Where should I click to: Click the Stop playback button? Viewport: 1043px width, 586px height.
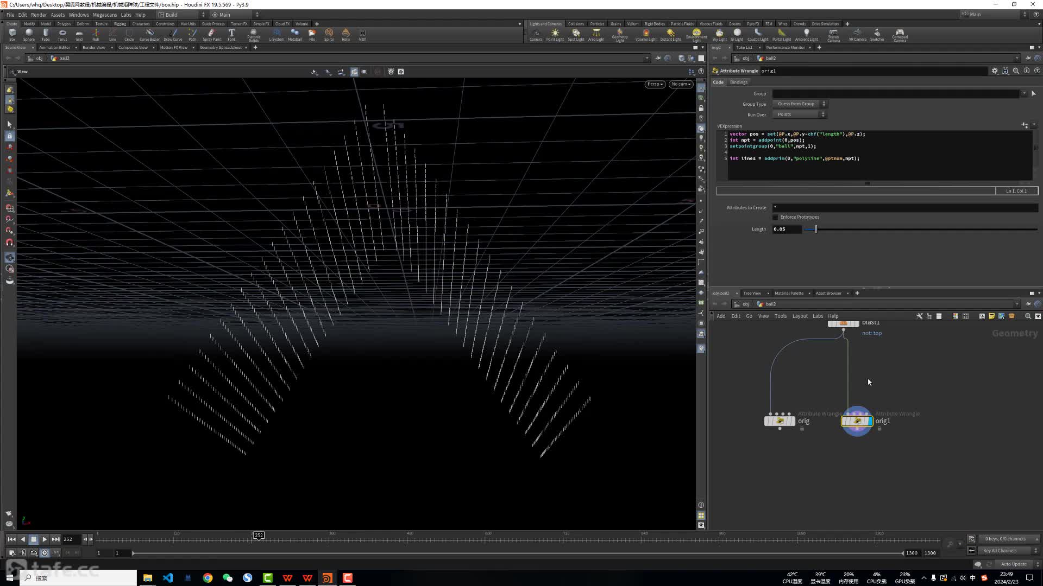point(34,539)
